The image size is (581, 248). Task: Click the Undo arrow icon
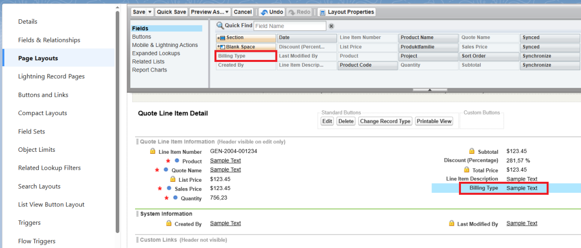click(x=264, y=12)
